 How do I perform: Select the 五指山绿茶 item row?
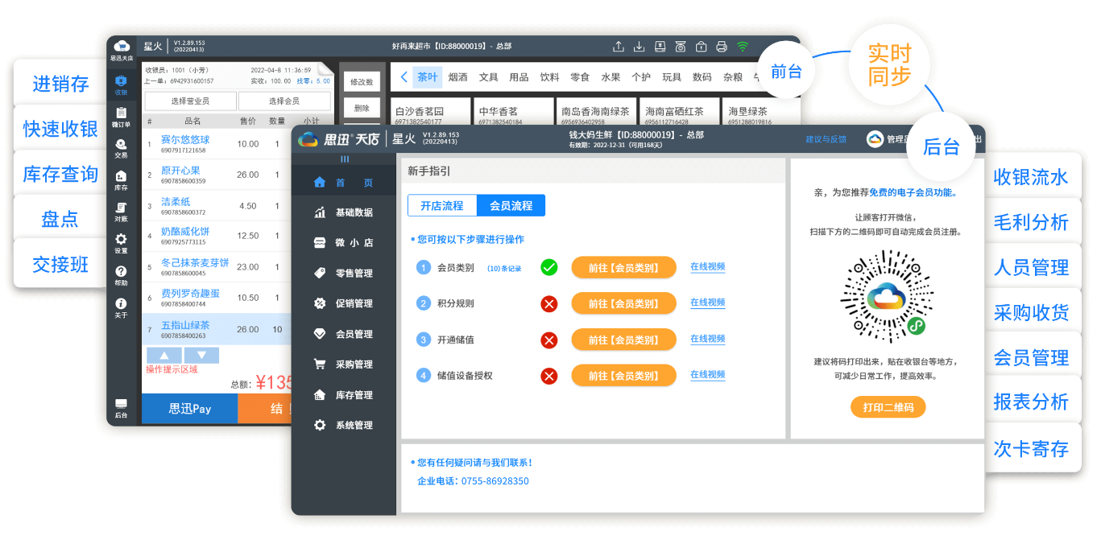pos(216,329)
